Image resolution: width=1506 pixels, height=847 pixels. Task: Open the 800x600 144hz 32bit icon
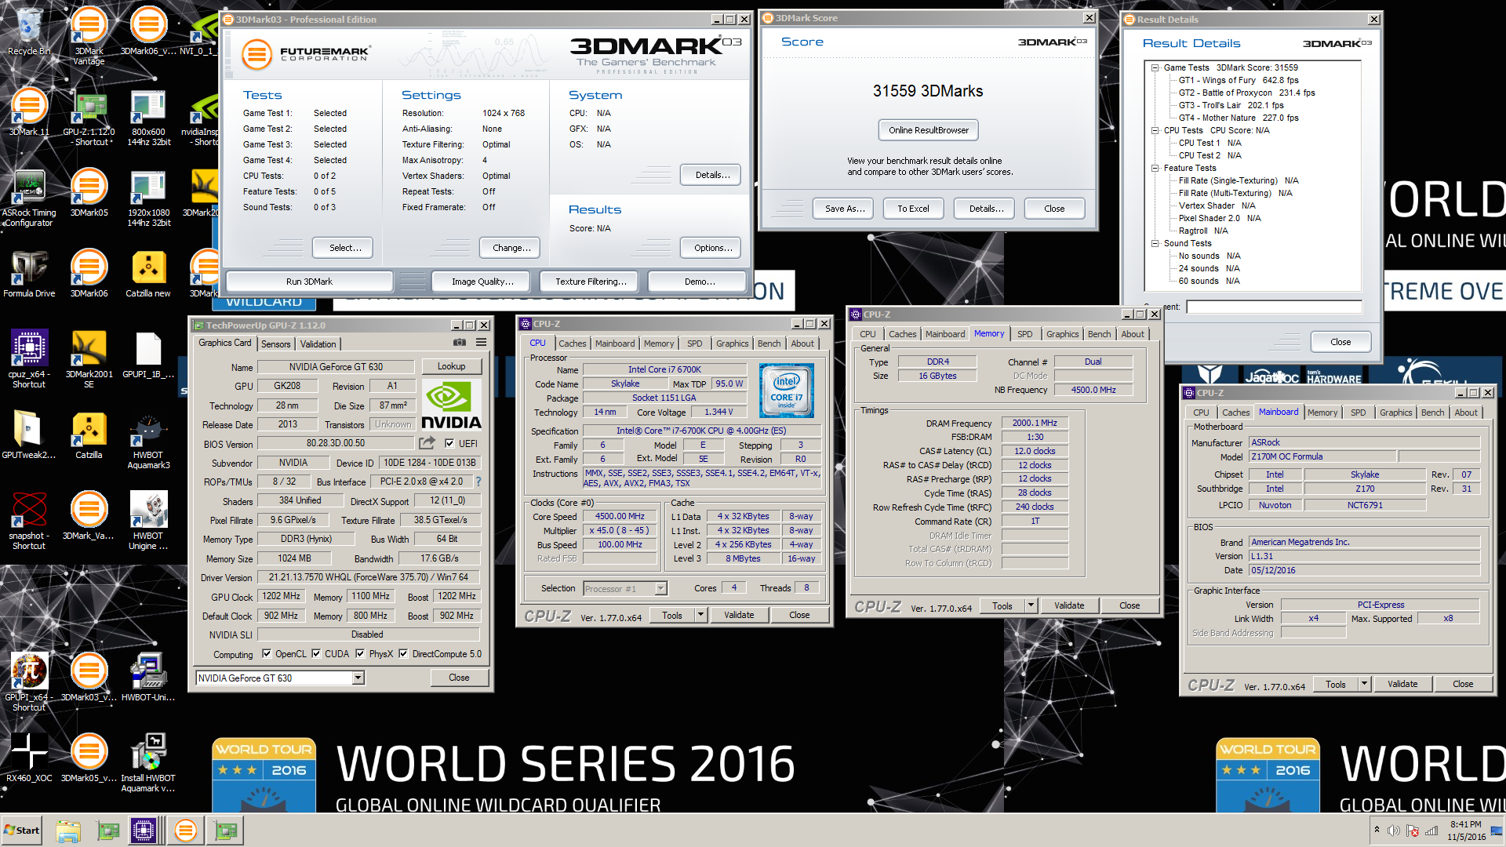pyautogui.click(x=148, y=118)
